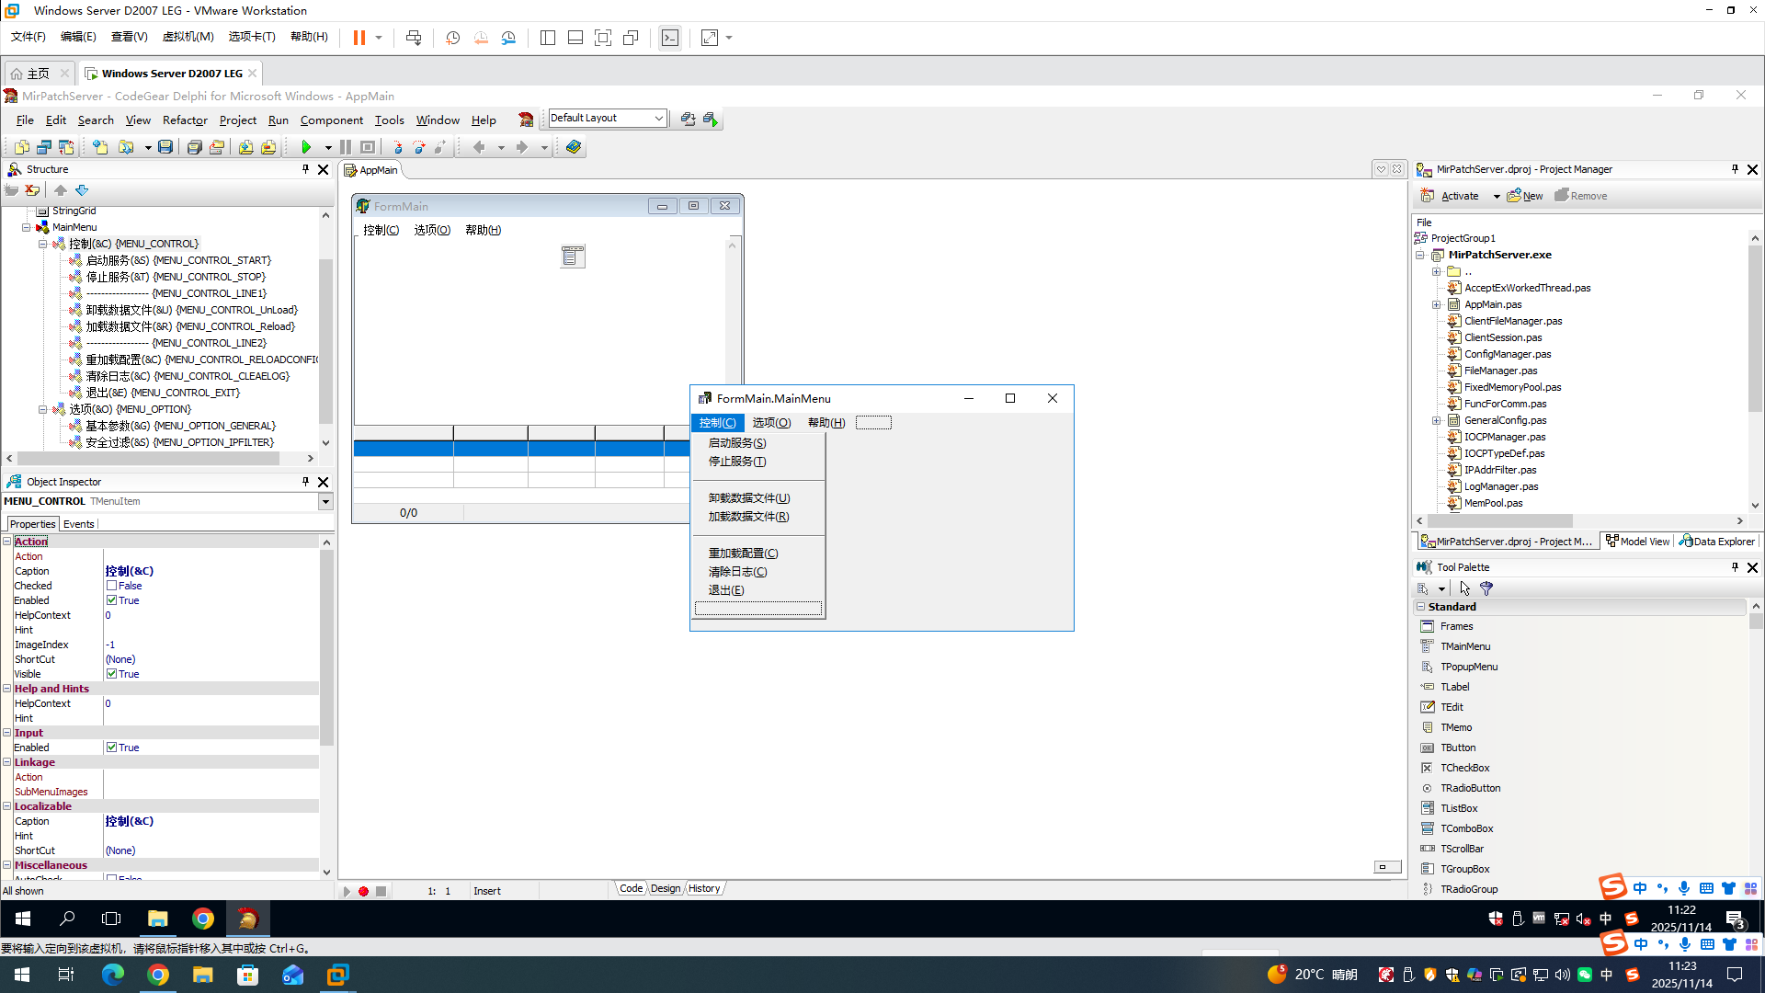This screenshot has width=1765, height=993.
Task: Open the Refactor menu
Action: point(184,120)
